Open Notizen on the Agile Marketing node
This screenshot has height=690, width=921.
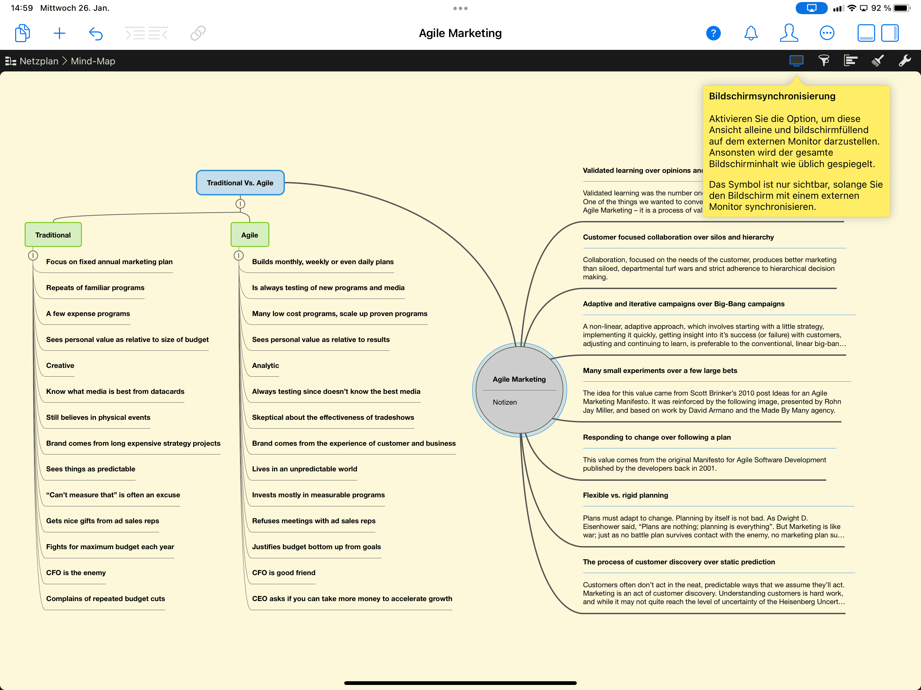(504, 402)
